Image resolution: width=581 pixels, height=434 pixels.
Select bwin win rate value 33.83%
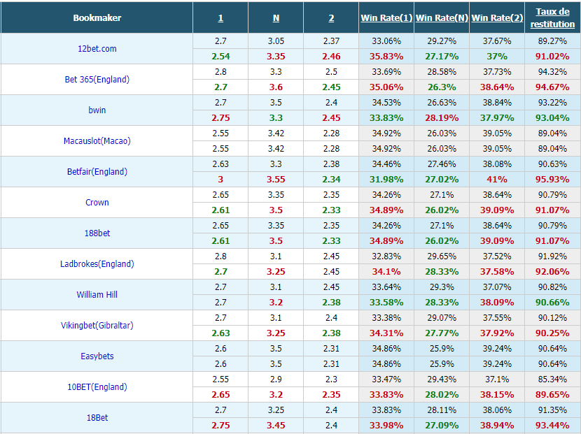pos(386,117)
